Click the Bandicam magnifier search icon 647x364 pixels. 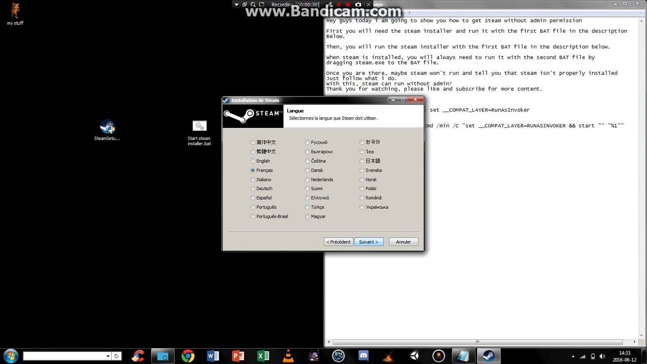(x=253, y=5)
